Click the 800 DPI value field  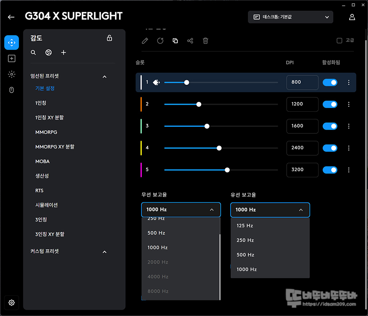[x=302, y=82]
